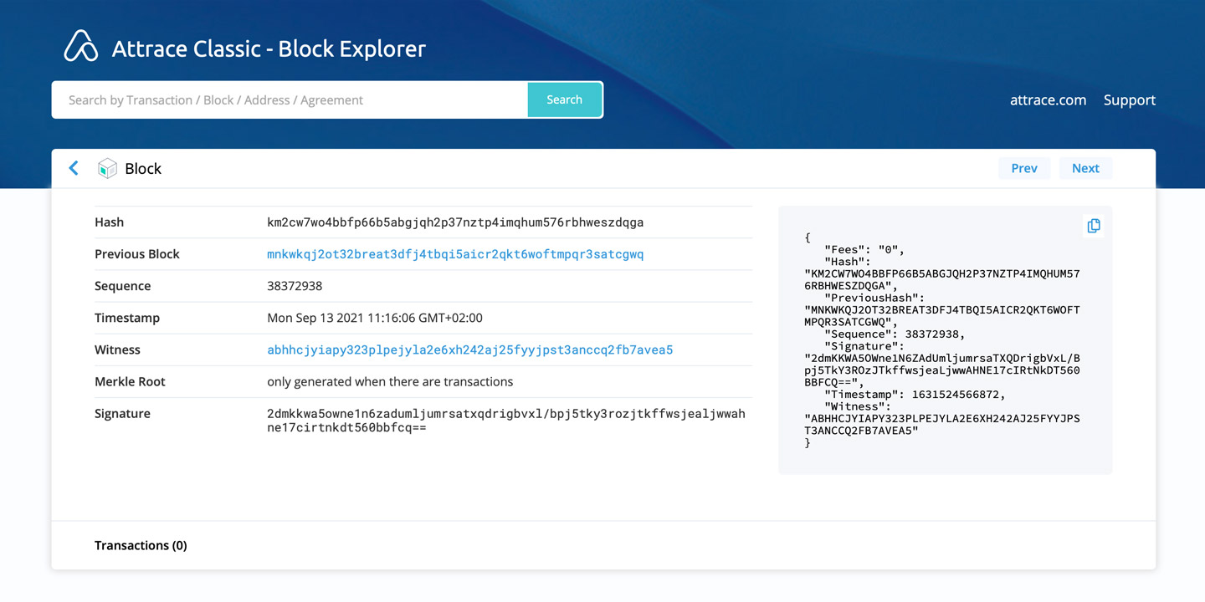Click the Attrace Classic - Block Explorer title
1205x602 pixels.
pyautogui.click(x=269, y=48)
